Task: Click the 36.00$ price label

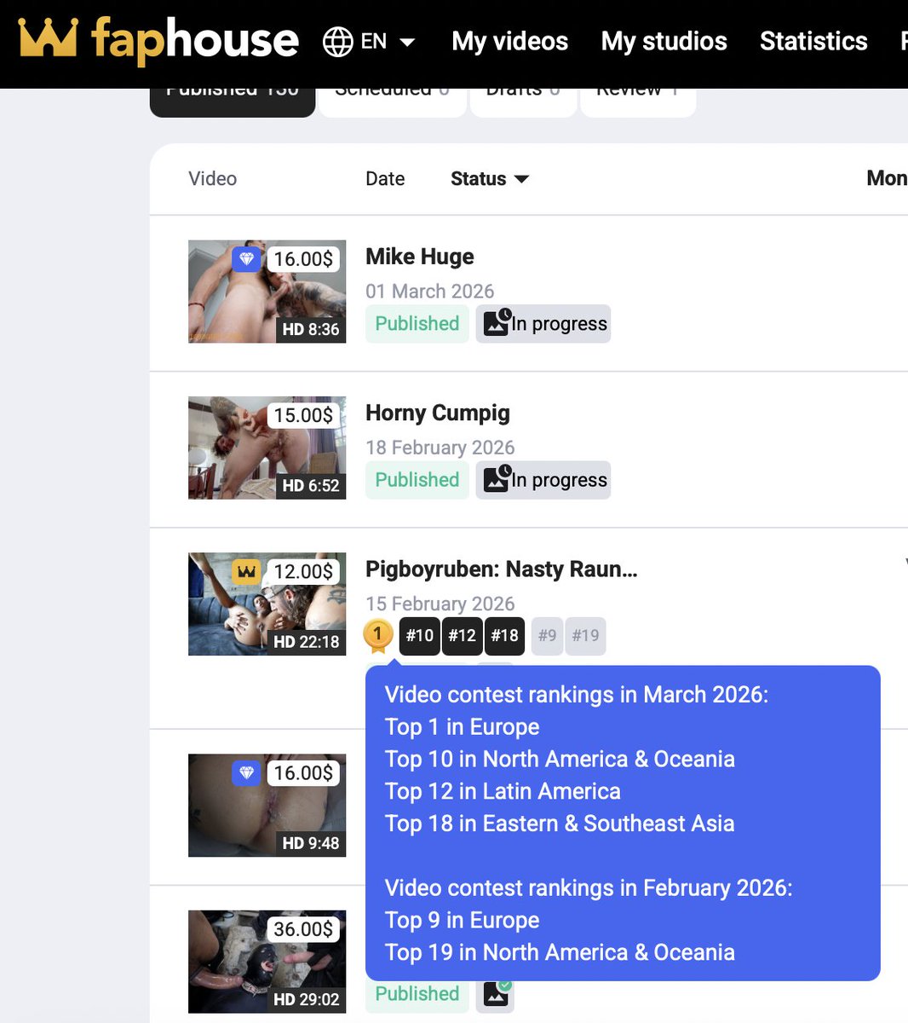Action: (x=303, y=929)
